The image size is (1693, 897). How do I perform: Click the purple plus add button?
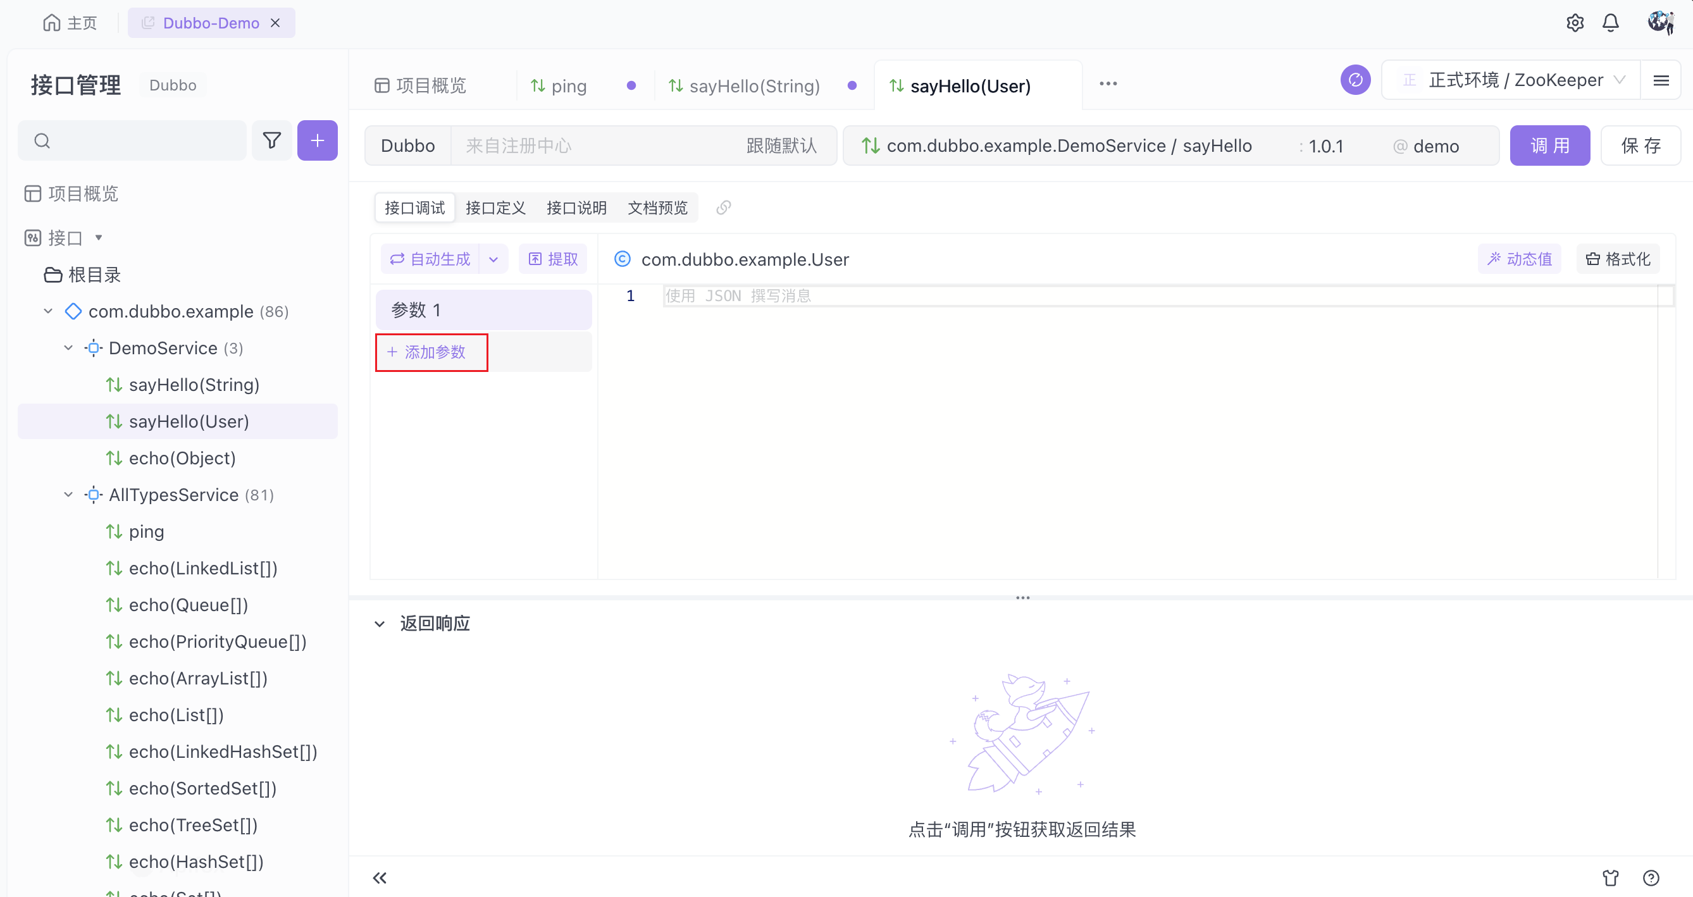click(x=318, y=140)
